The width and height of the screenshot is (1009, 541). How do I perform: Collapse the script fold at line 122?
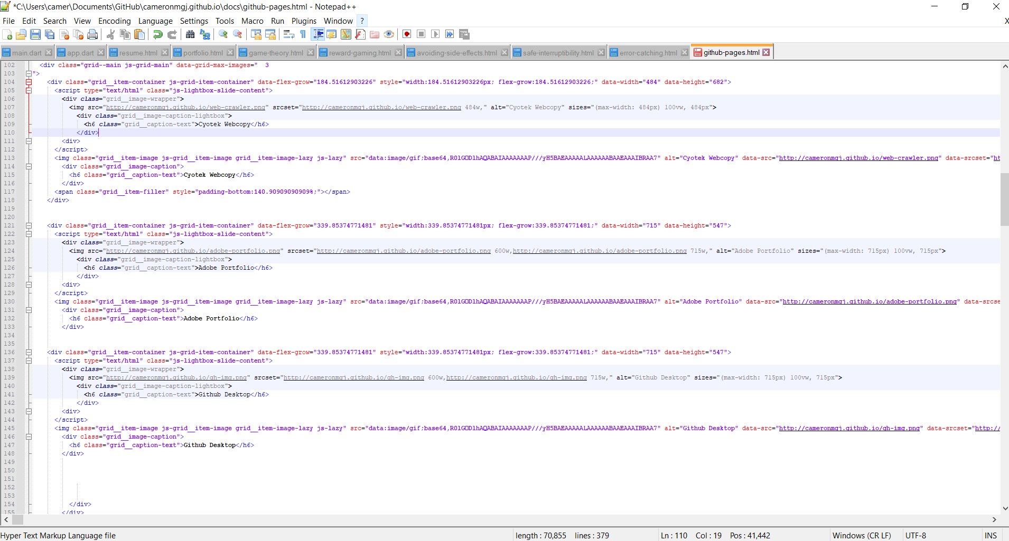coord(29,234)
